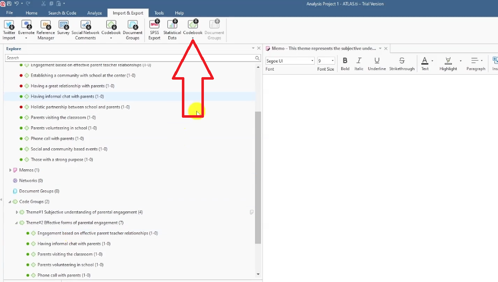Open Social Network Comments import
The height and width of the screenshot is (282, 498).
pos(85,25)
